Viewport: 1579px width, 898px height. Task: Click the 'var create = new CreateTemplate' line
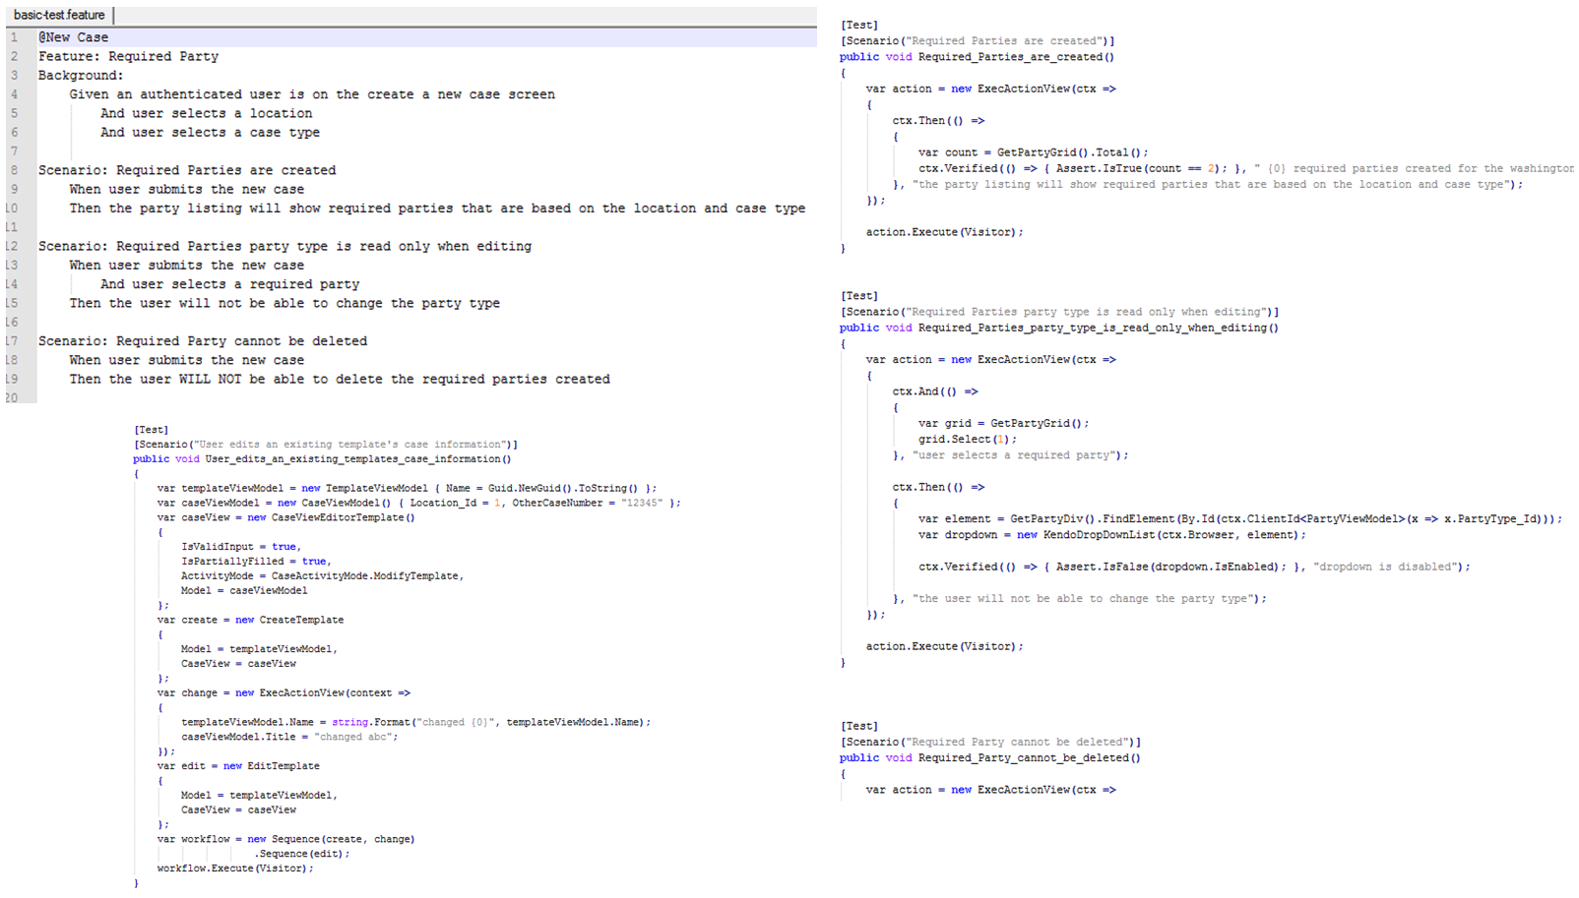(x=250, y=620)
